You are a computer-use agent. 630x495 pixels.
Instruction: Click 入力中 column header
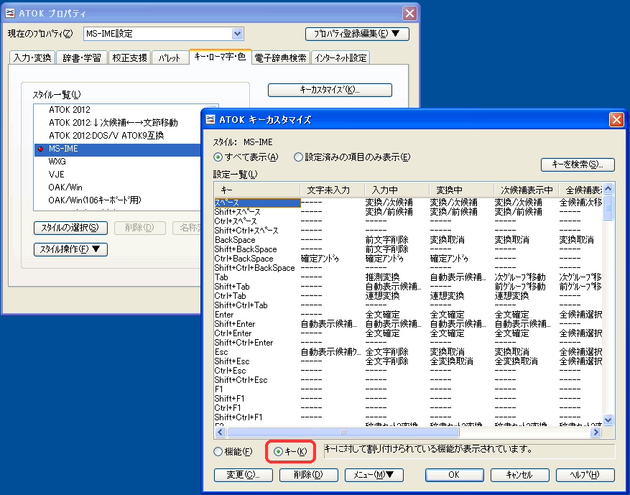pyautogui.click(x=397, y=190)
